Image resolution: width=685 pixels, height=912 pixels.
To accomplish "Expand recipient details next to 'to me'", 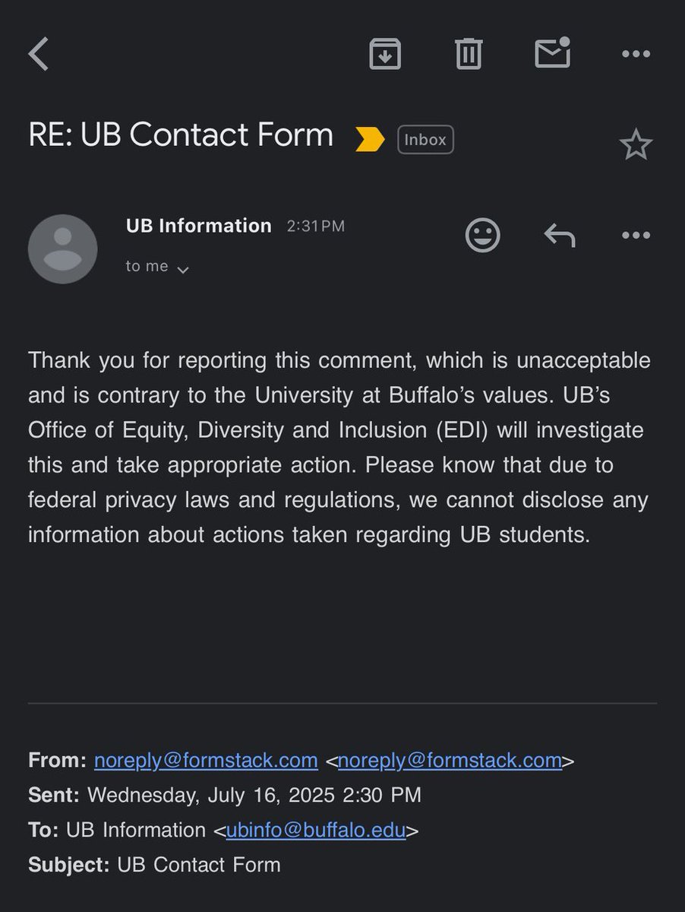I will point(182,269).
